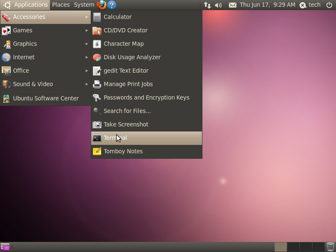Click the date and time clock
336x252 pixels.
tap(268, 5)
